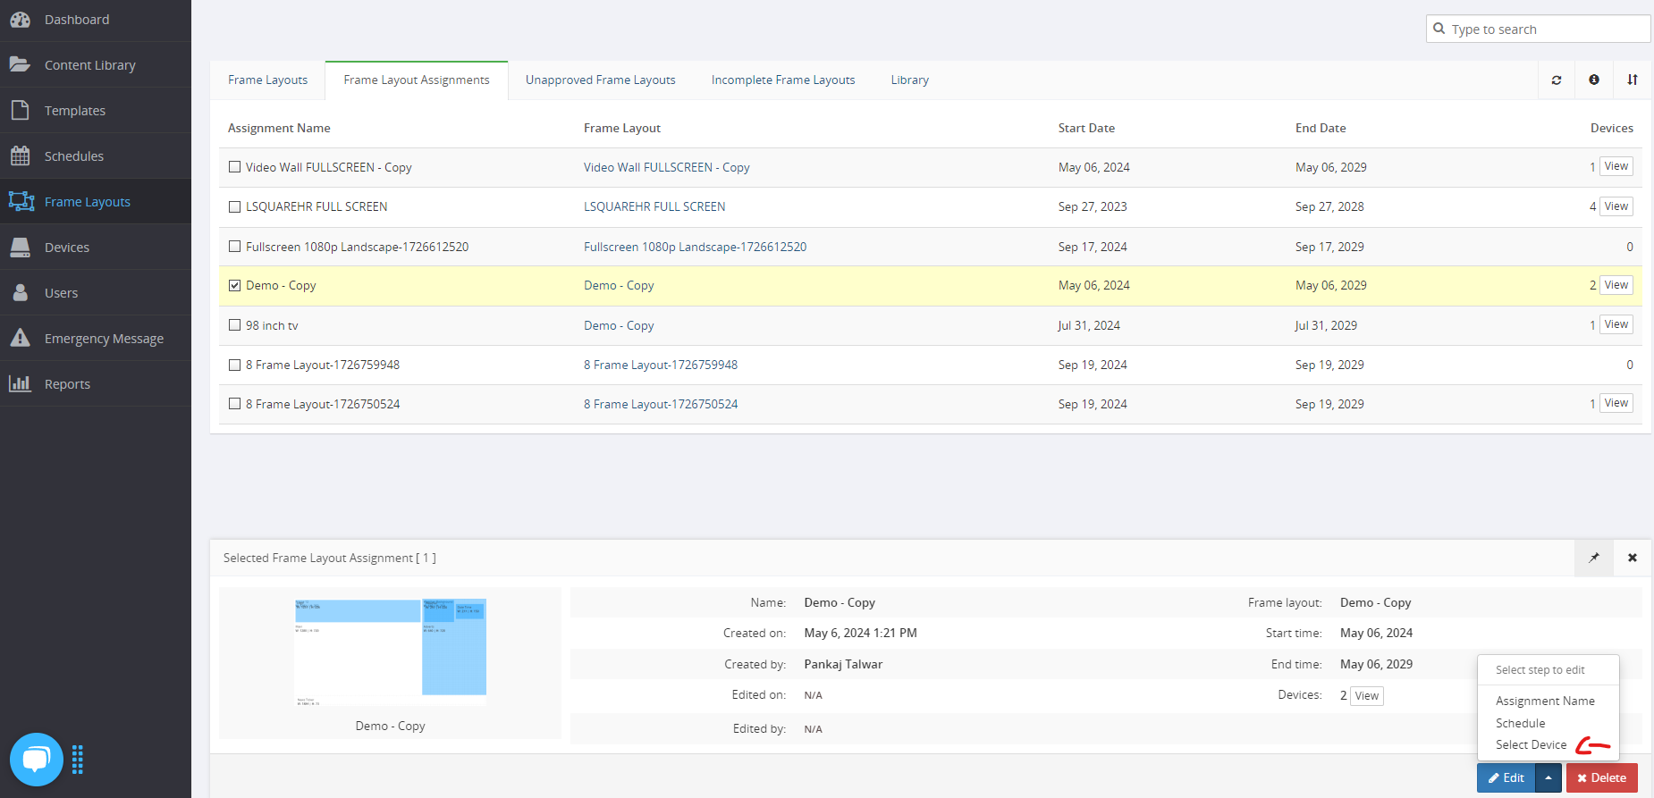
Task: Tick LSQUAREHR FULL SCREEN checkbox
Action: [234, 206]
